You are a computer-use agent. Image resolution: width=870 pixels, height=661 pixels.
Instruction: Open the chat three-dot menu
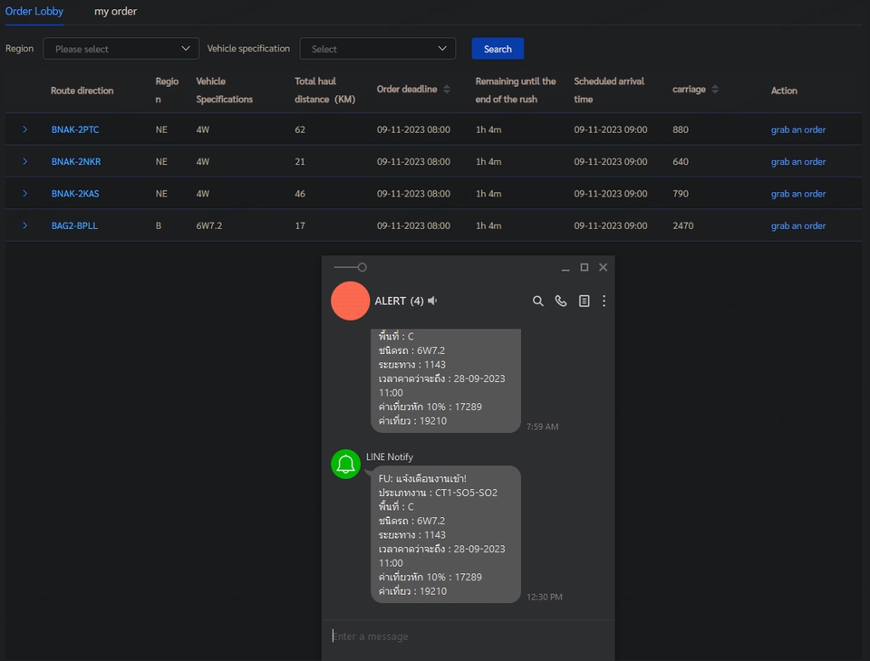click(x=604, y=301)
